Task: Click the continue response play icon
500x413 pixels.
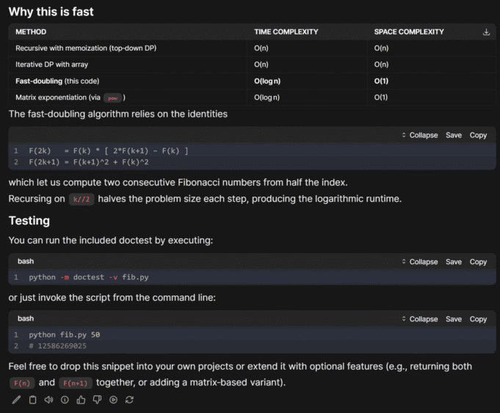Action: [x=113, y=400]
